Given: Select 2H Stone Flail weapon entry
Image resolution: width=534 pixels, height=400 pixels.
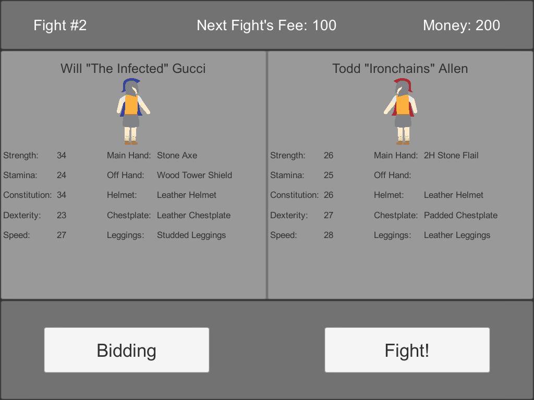Looking at the screenshot, I should (x=451, y=155).
